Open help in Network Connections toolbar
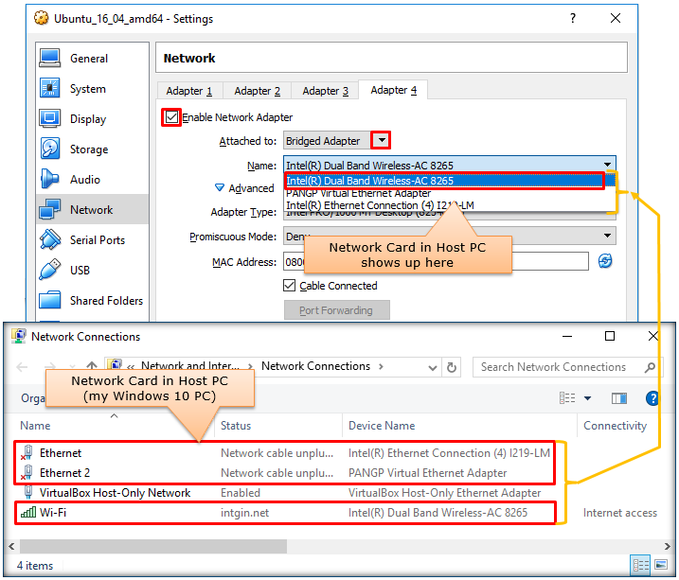This screenshot has width=679, height=580. (652, 398)
